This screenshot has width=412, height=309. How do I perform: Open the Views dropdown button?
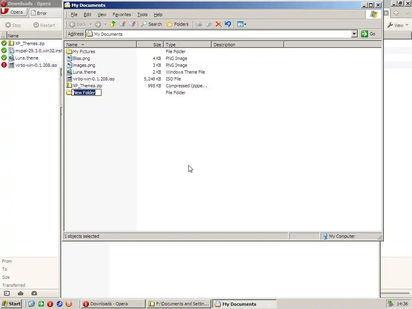241,24
